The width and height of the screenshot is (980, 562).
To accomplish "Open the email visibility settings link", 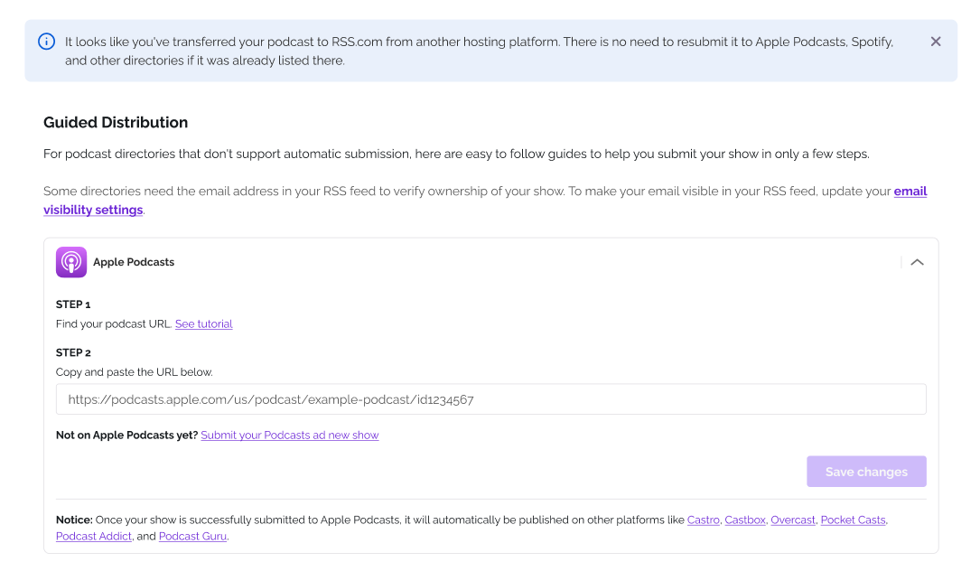I will tap(910, 192).
